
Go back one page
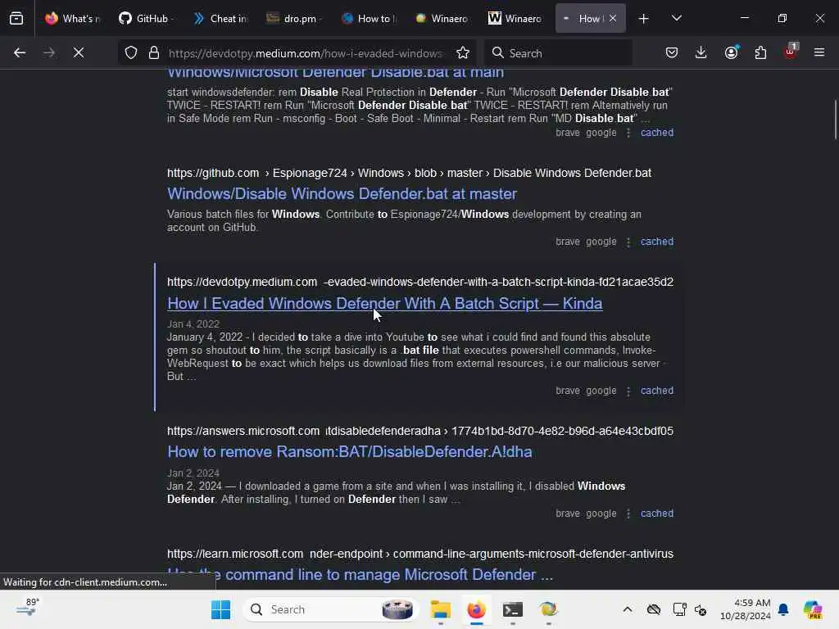coord(20,52)
